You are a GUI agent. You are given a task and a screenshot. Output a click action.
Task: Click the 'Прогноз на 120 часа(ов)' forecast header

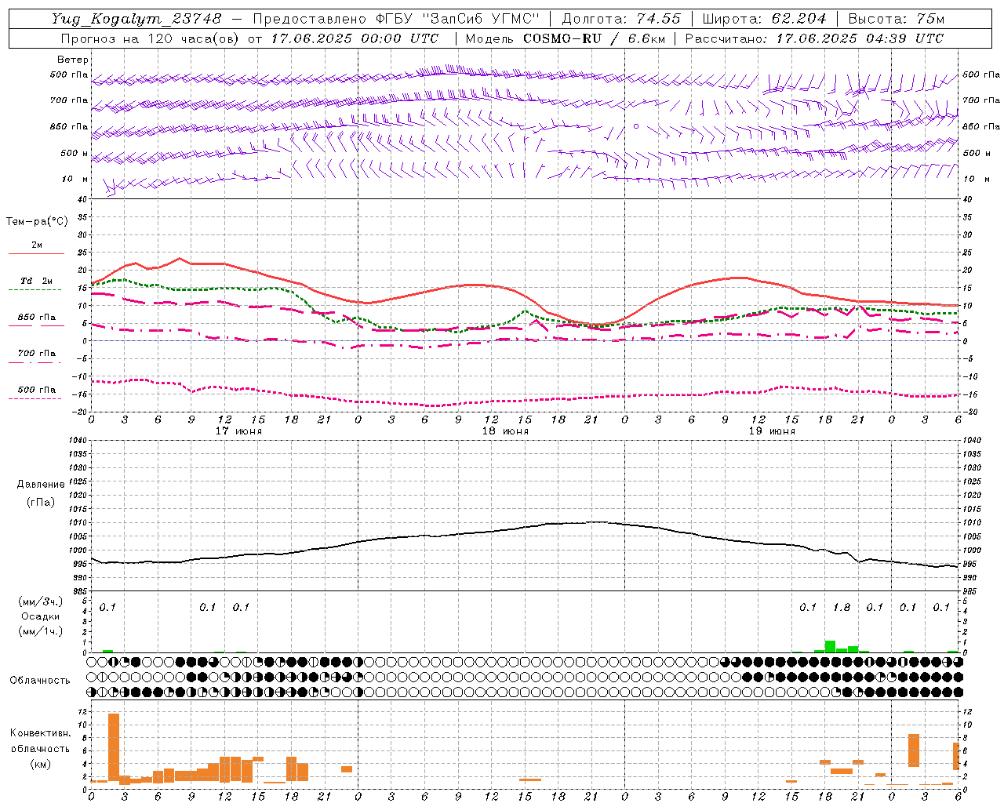(x=151, y=38)
